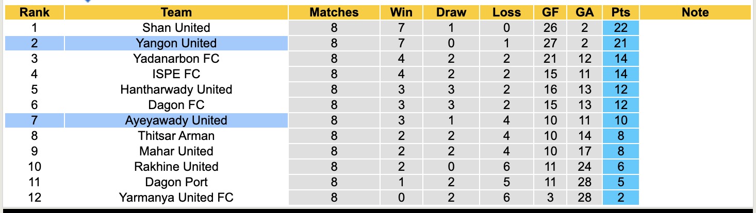Viewport: 756px width, 213px height.
Task: Click Thitsar Arman team name
Action: click(176, 136)
